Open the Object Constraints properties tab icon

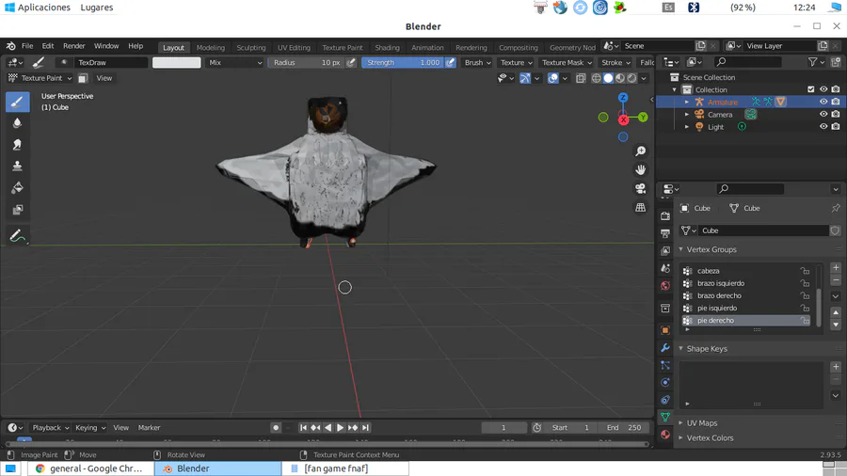point(665,400)
